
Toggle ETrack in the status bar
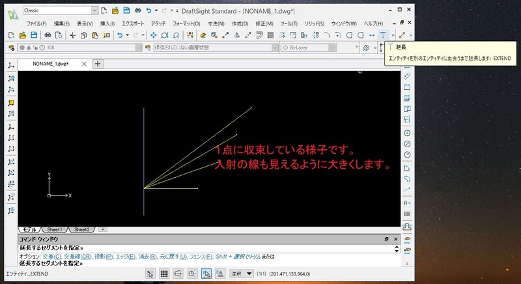tap(220, 274)
